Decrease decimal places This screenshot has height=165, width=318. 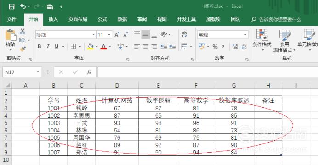[x=244, y=46]
